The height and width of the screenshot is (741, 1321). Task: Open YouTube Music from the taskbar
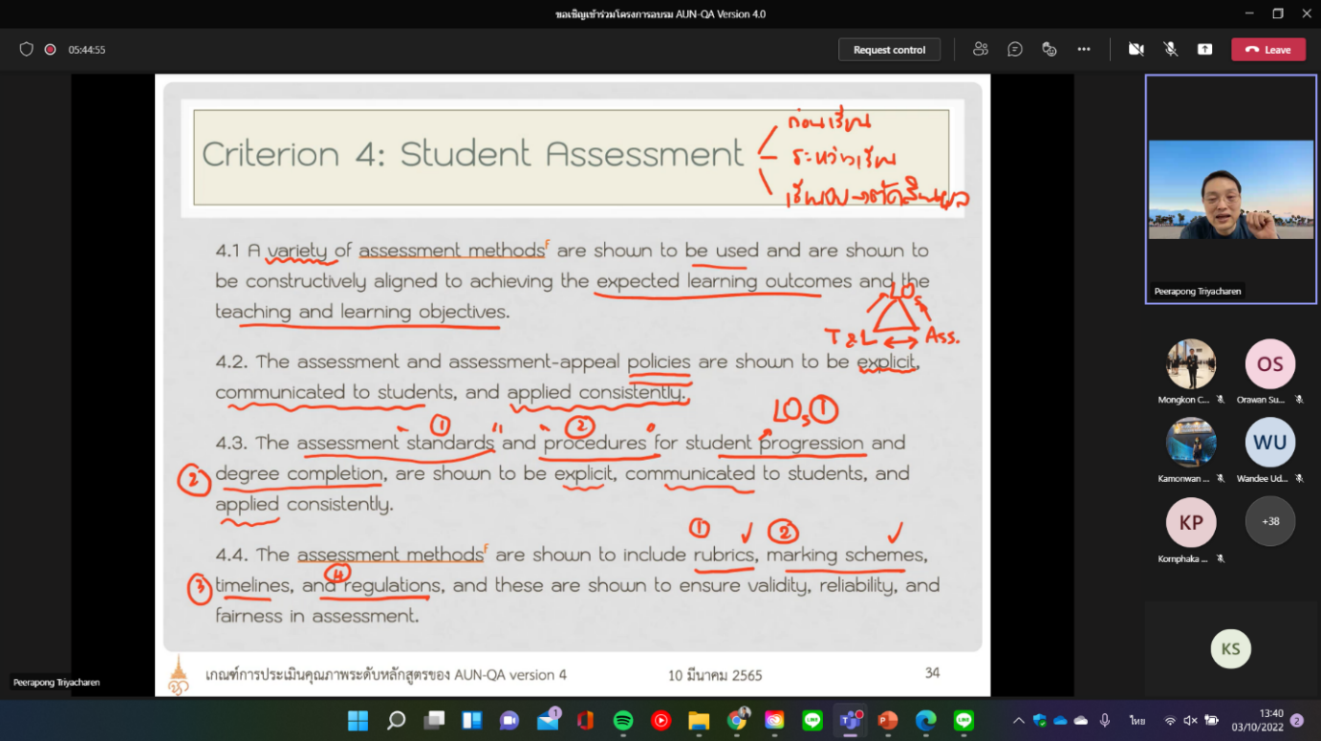(660, 720)
